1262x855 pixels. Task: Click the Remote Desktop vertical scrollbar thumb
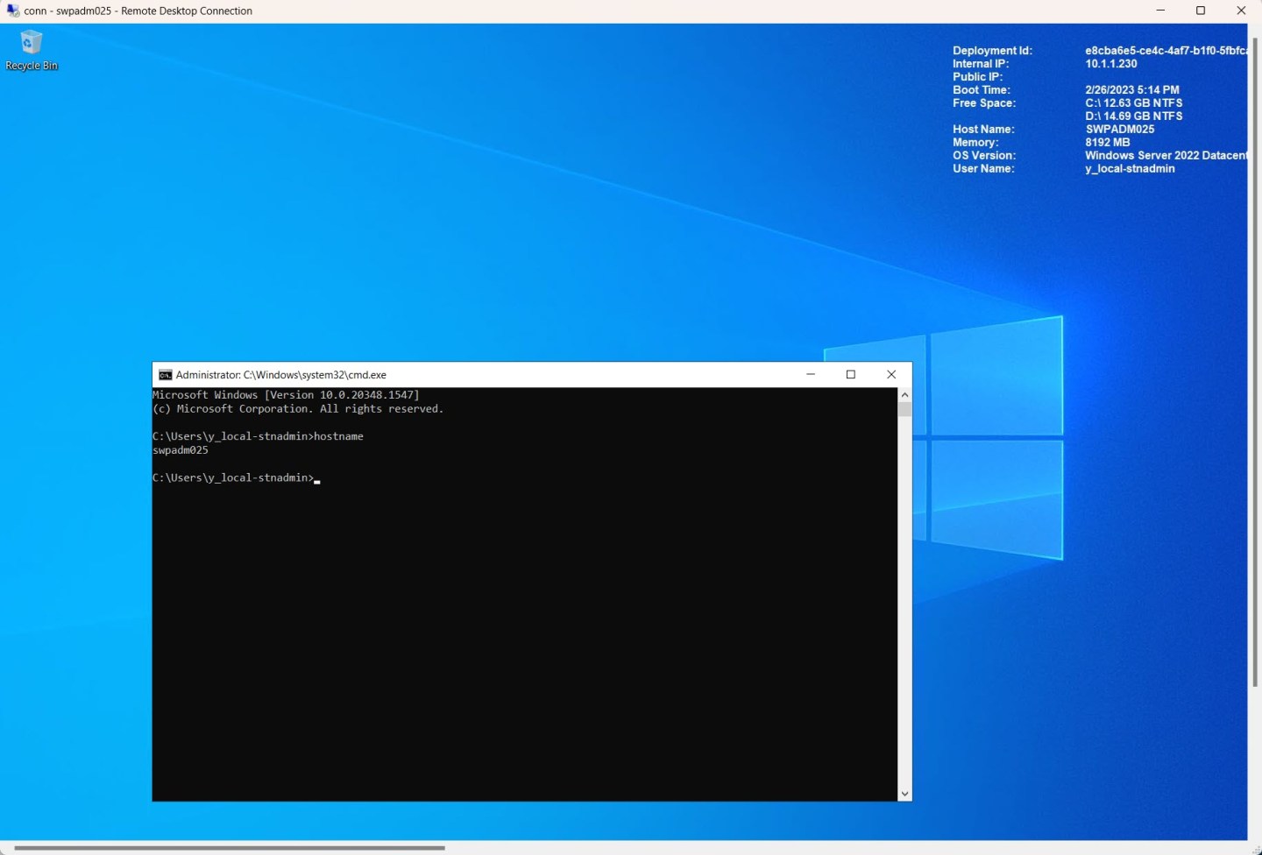1256,362
